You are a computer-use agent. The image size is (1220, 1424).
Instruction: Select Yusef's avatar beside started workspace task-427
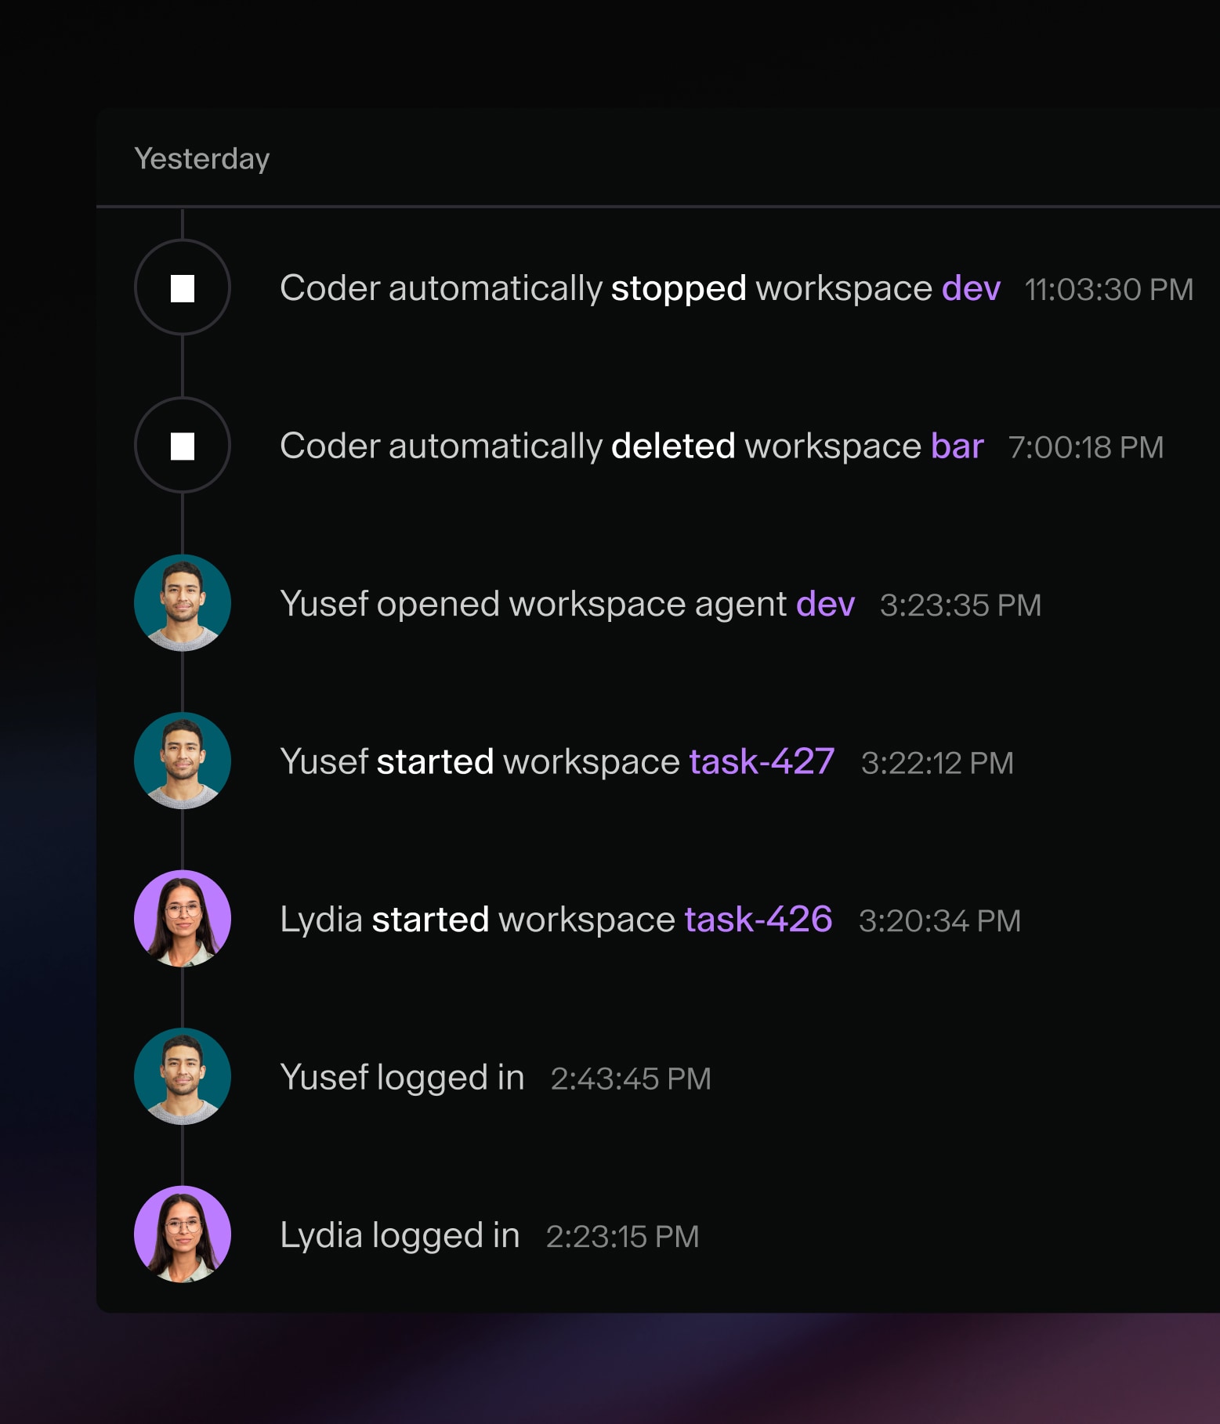[x=183, y=761]
